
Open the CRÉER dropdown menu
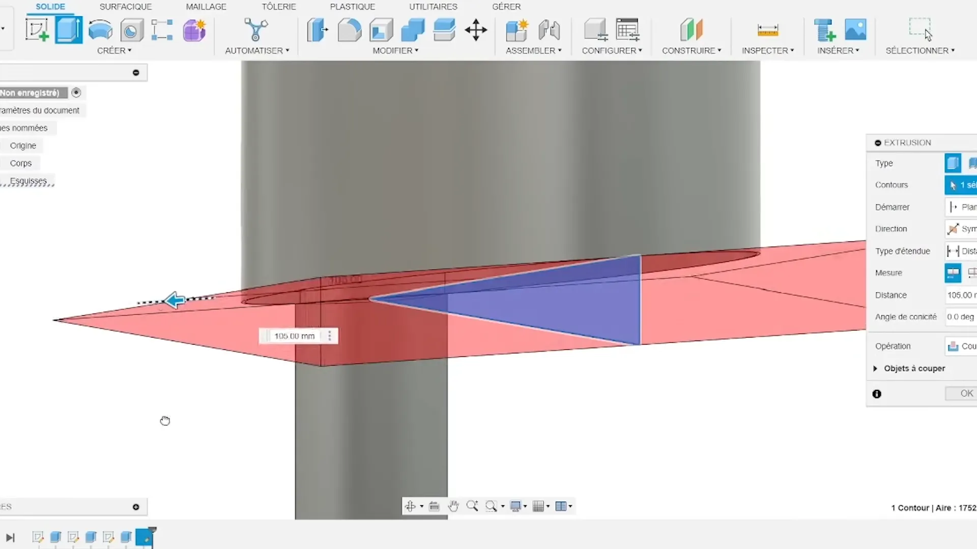point(114,51)
